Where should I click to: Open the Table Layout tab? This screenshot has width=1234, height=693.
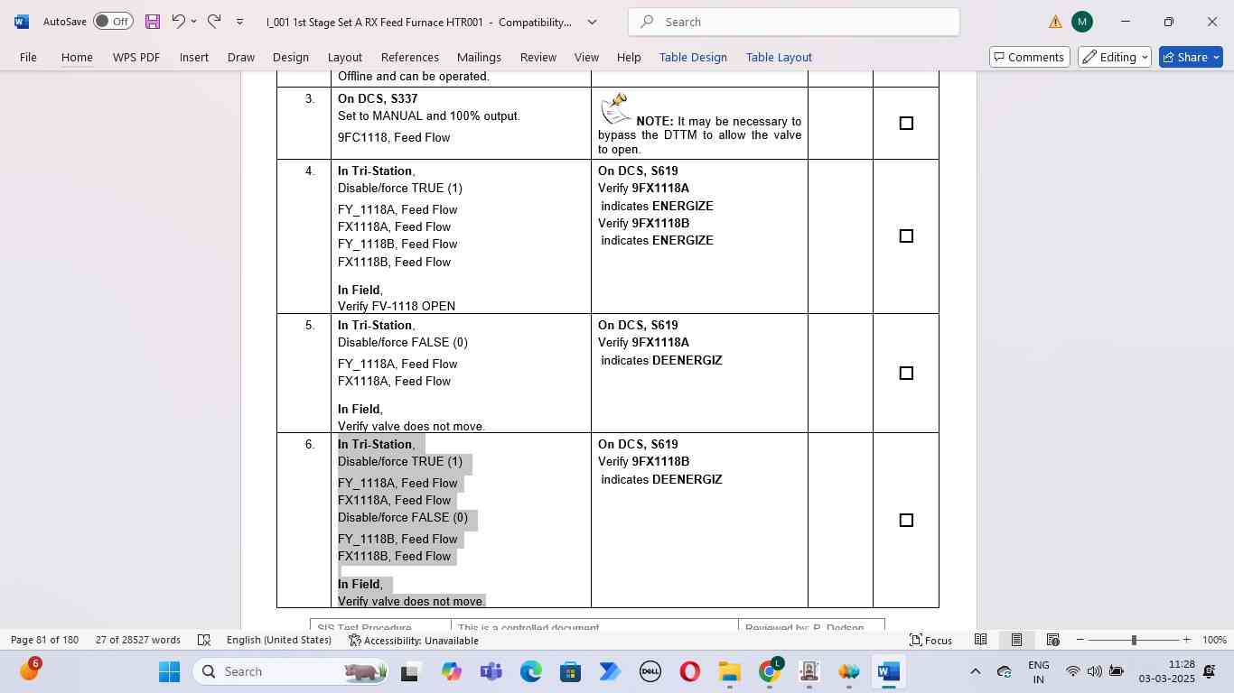pos(779,57)
